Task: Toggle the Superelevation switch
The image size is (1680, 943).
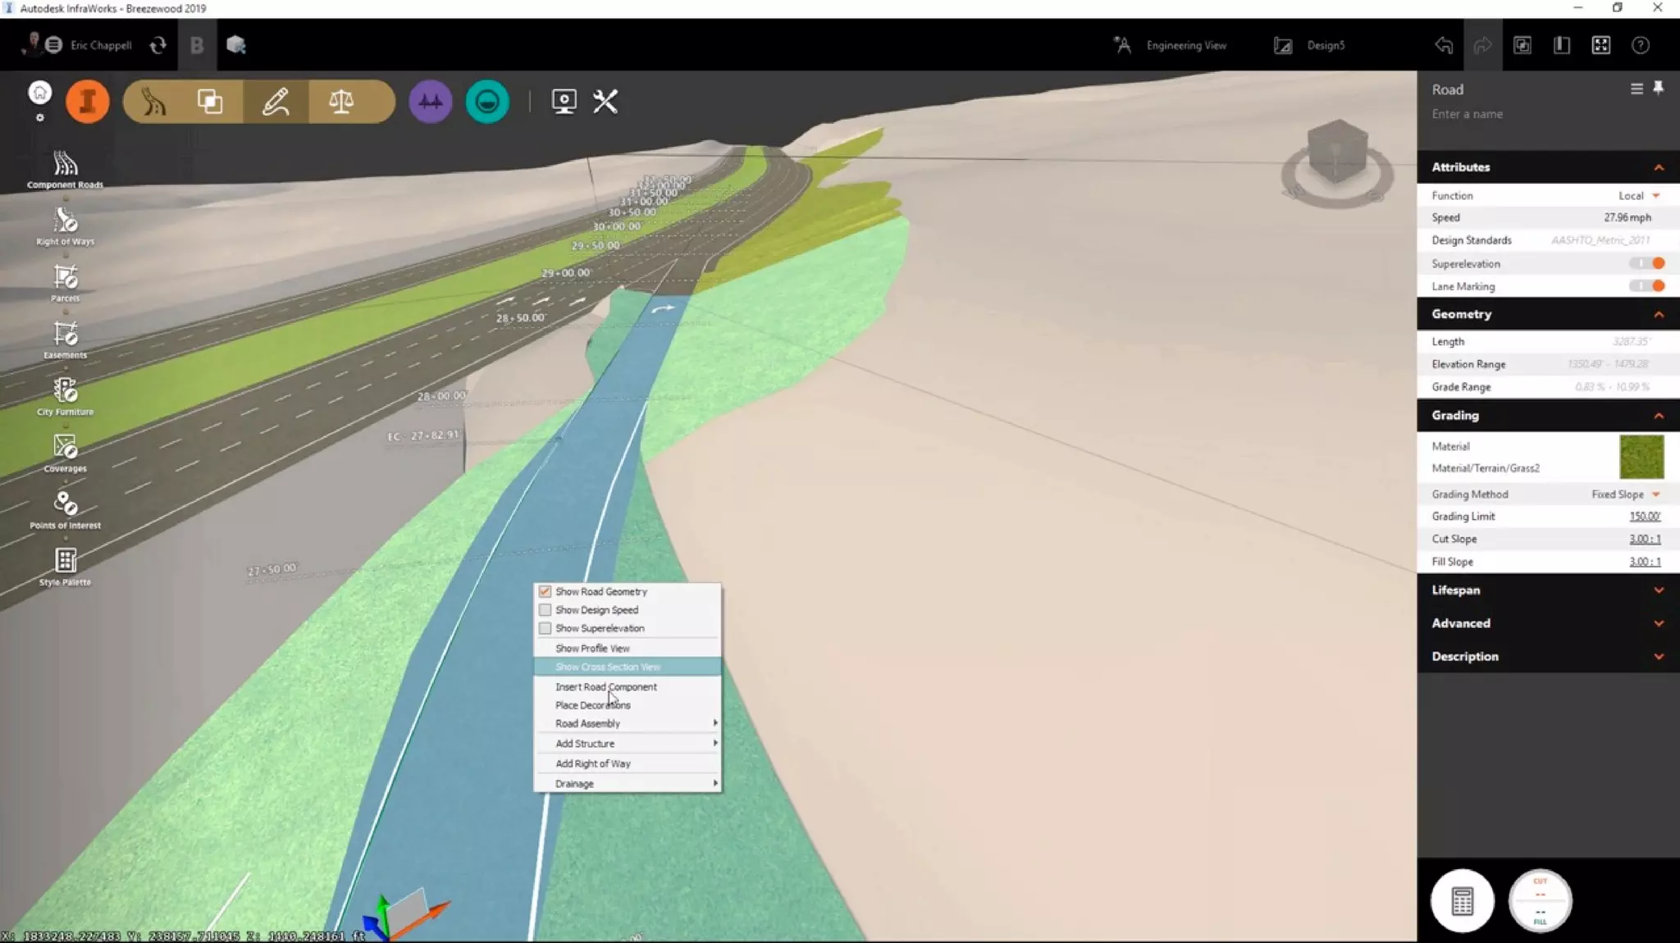Action: (x=1647, y=263)
